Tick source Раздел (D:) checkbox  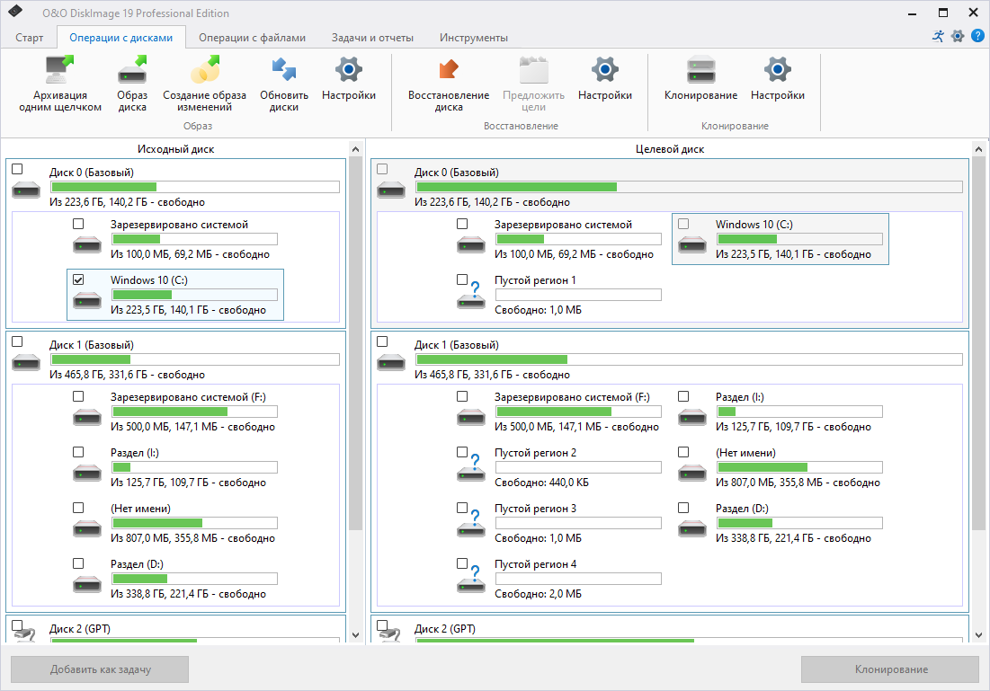click(78, 563)
